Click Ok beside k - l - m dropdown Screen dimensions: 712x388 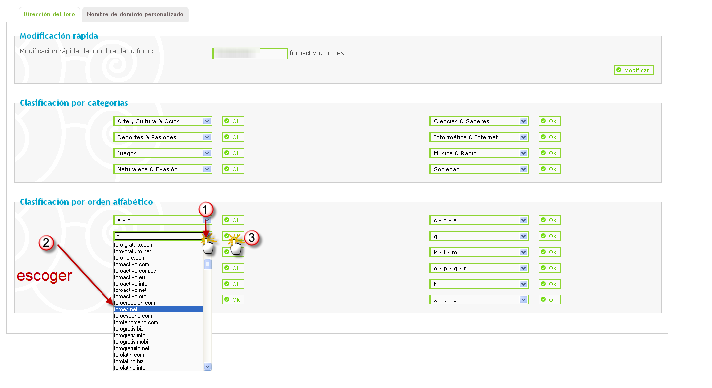pos(549,252)
